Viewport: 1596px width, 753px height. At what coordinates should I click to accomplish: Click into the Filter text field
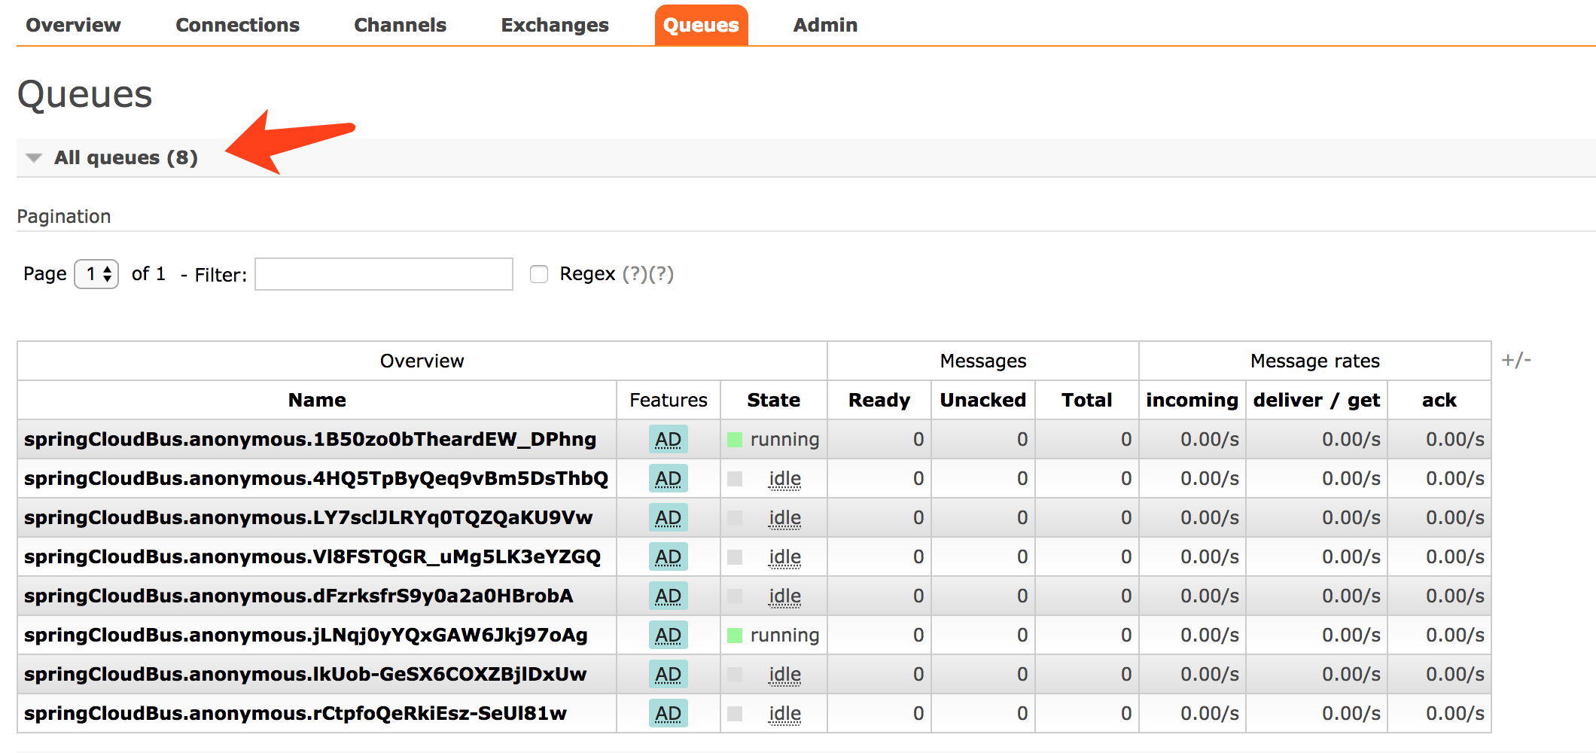point(384,274)
